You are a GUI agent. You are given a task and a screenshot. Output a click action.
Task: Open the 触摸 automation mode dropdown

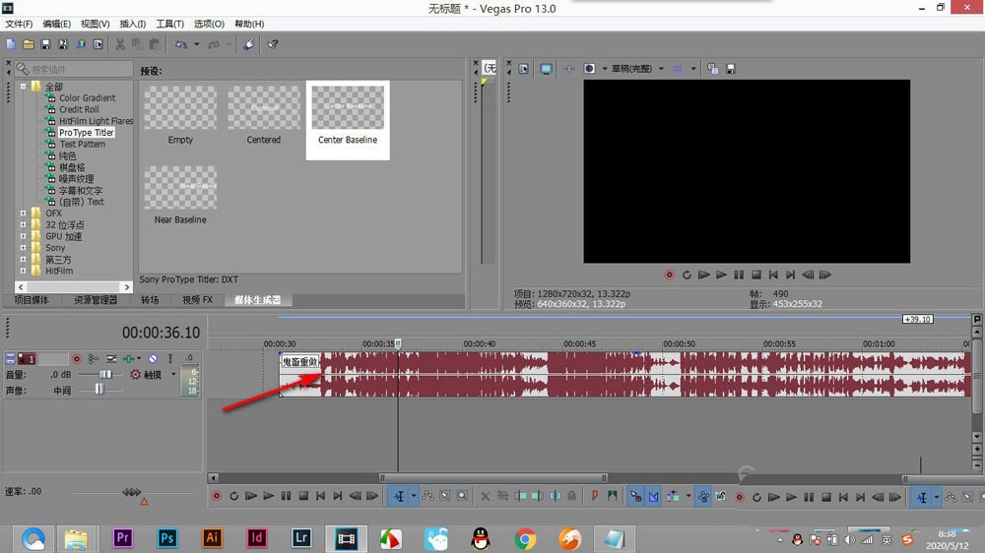(173, 375)
